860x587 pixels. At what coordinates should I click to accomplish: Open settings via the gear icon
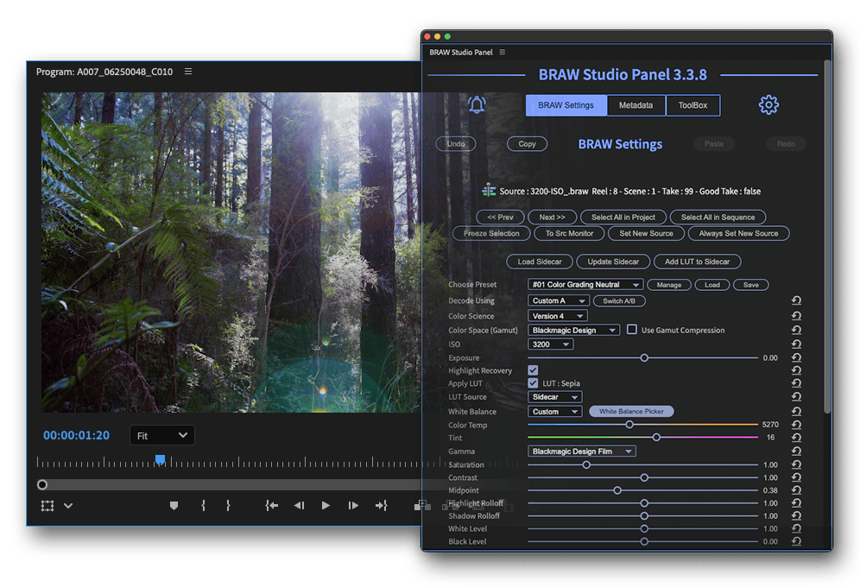point(768,105)
